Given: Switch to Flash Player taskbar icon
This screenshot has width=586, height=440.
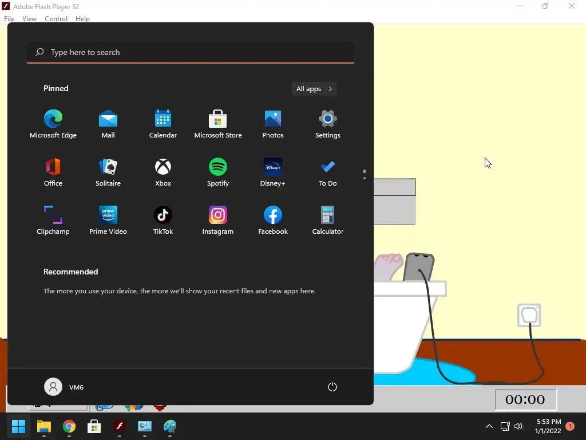Looking at the screenshot, I should pyautogui.click(x=120, y=426).
